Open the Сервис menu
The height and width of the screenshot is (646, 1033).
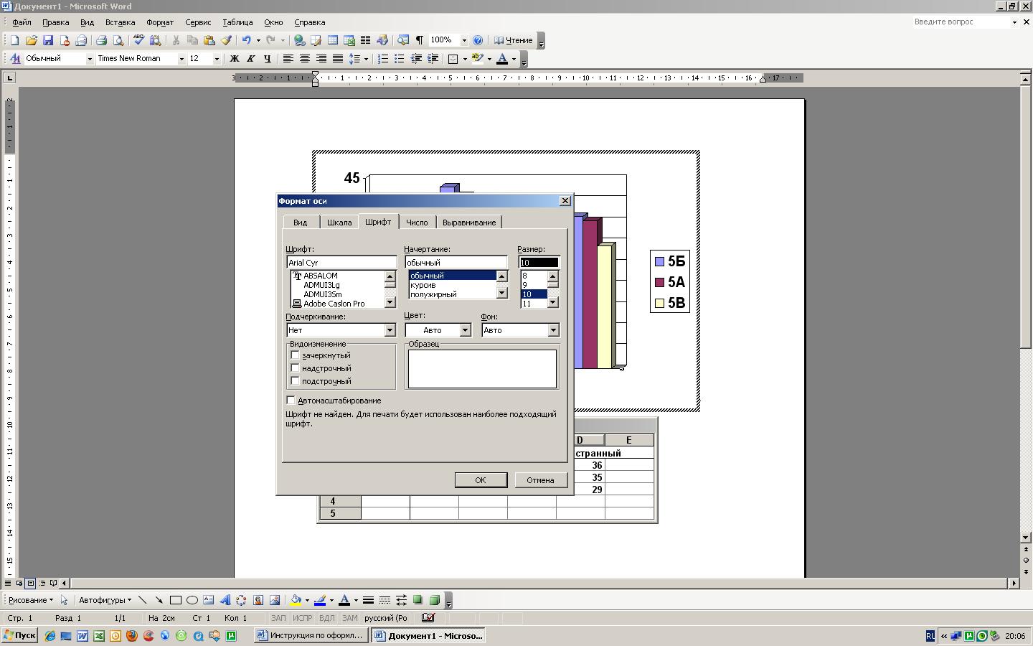point(198,22)
